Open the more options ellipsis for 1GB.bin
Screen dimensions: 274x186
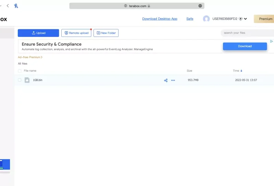click(x=173, y=80)
